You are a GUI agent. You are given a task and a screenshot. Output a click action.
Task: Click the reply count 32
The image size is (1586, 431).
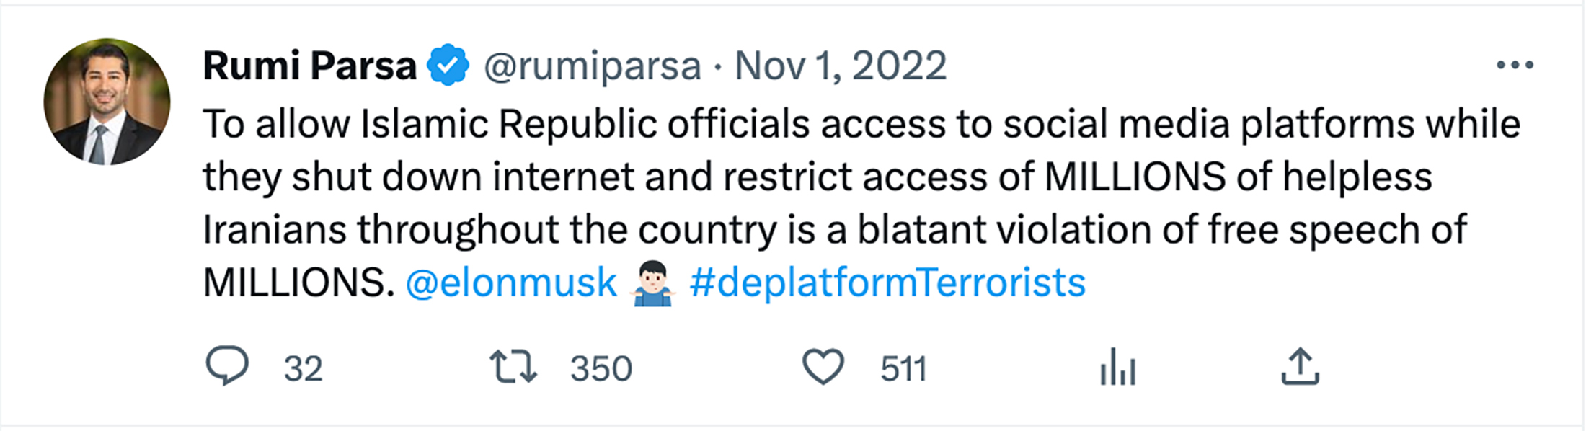303,369
